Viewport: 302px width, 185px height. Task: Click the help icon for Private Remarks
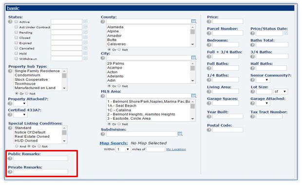[10, 172]
